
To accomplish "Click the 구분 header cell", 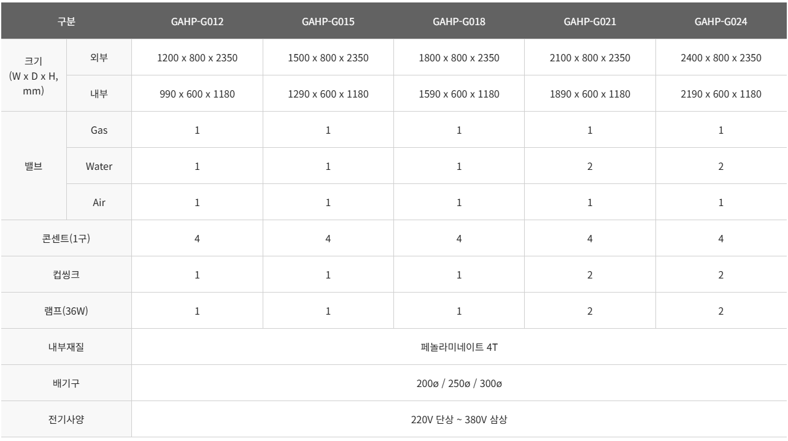I will tap(66, 21).
